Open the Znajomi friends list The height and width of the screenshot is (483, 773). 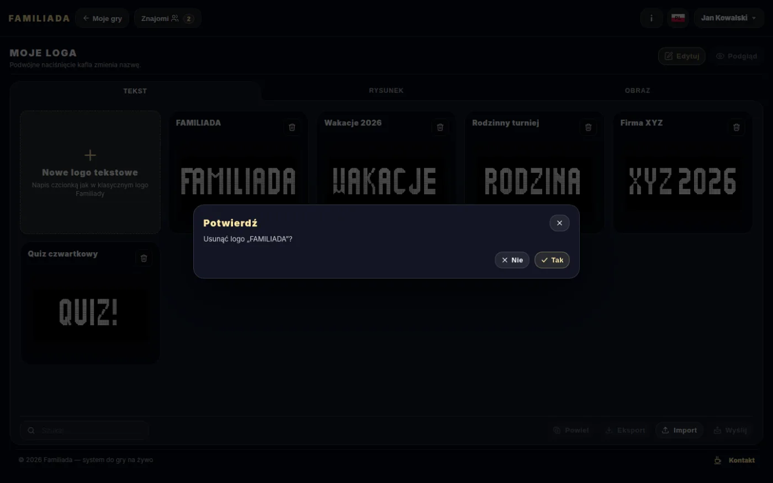pos(167,18)
